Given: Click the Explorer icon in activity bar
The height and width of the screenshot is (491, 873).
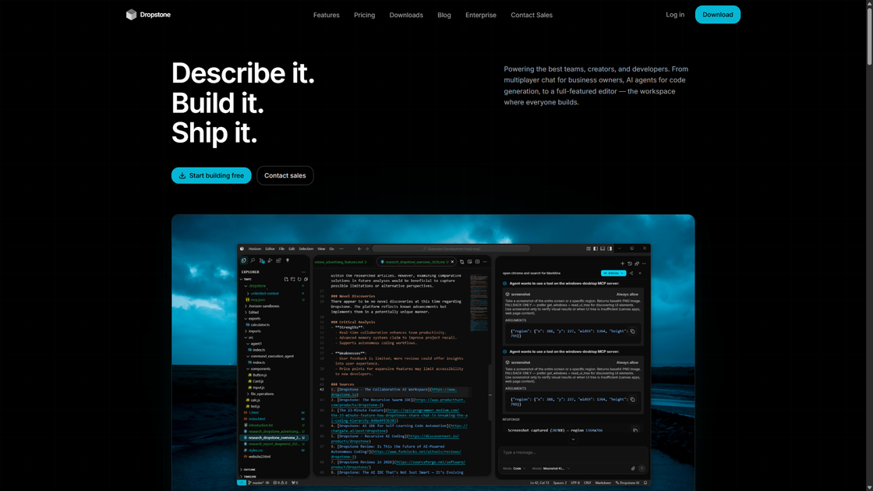Looking at the screenshot, I should [x=244, y=261].
